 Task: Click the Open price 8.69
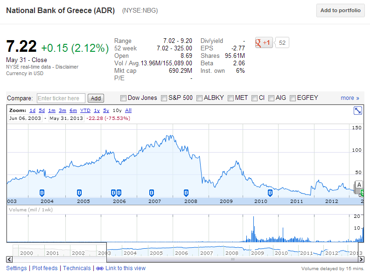(x=186, y=56)
